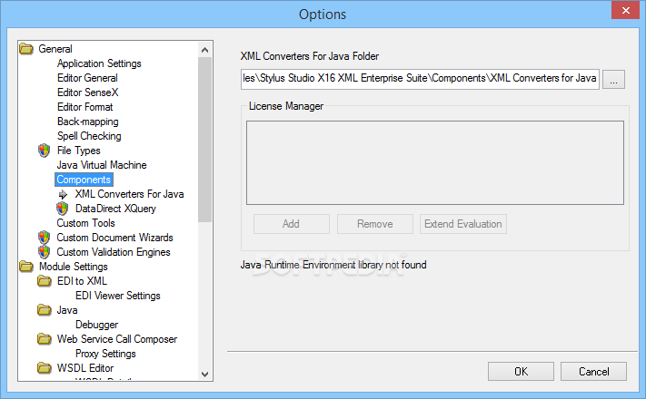646x399 pixels.
Task: Click the shield icon beside DataDirect XQuery
Action: (x=62, y=209)
